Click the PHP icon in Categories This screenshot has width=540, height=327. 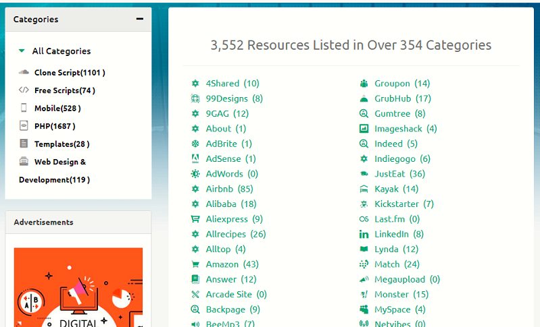pyautogui.click(x=24, y=125)
